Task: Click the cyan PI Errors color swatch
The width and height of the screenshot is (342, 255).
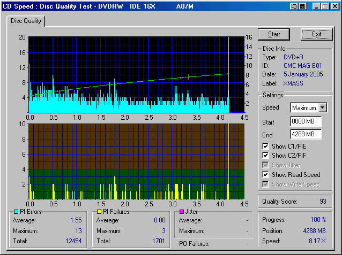Action: click(x=16, y=212)
